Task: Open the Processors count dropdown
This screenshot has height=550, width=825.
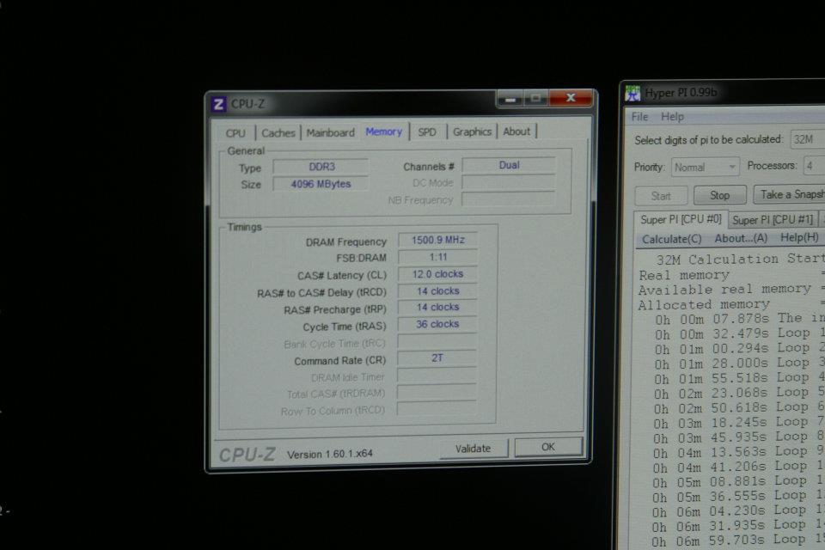Action: coord(811,166)
